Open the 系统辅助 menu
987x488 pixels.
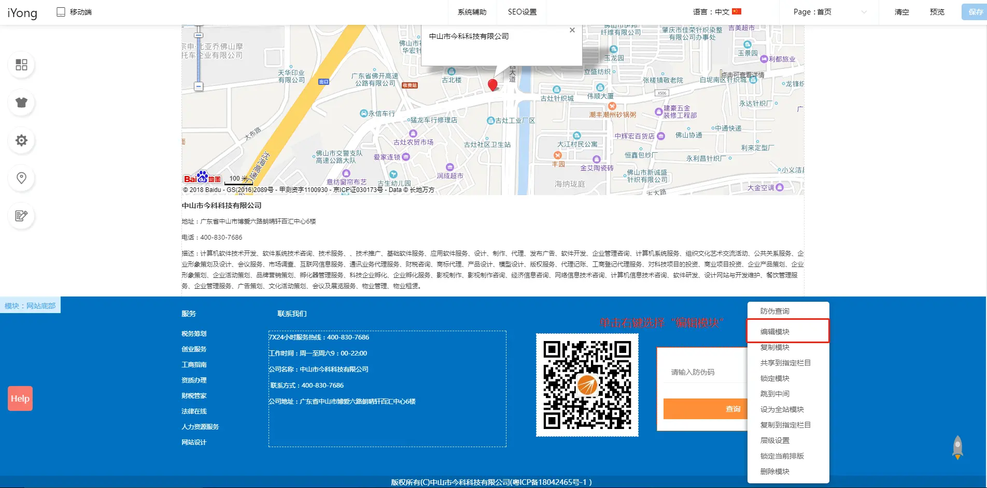point(472,12)
